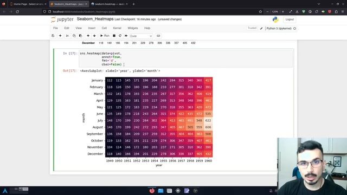Open the command palette keyboard icon
Viewport: 347px width, 195px height.
tap(158, 36)
